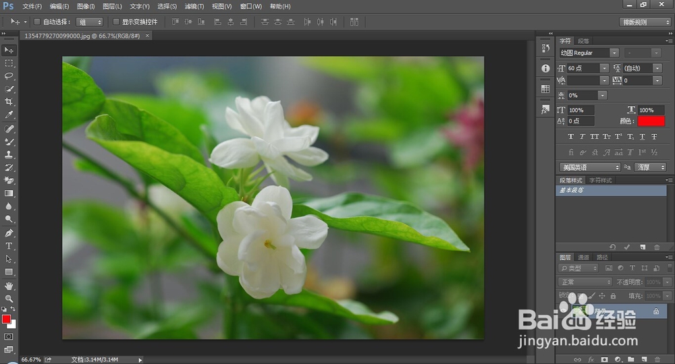Viewport: 675px width, 364px height.
Task: Switch to the 通道 tab
Action: [x=583, y=257]
